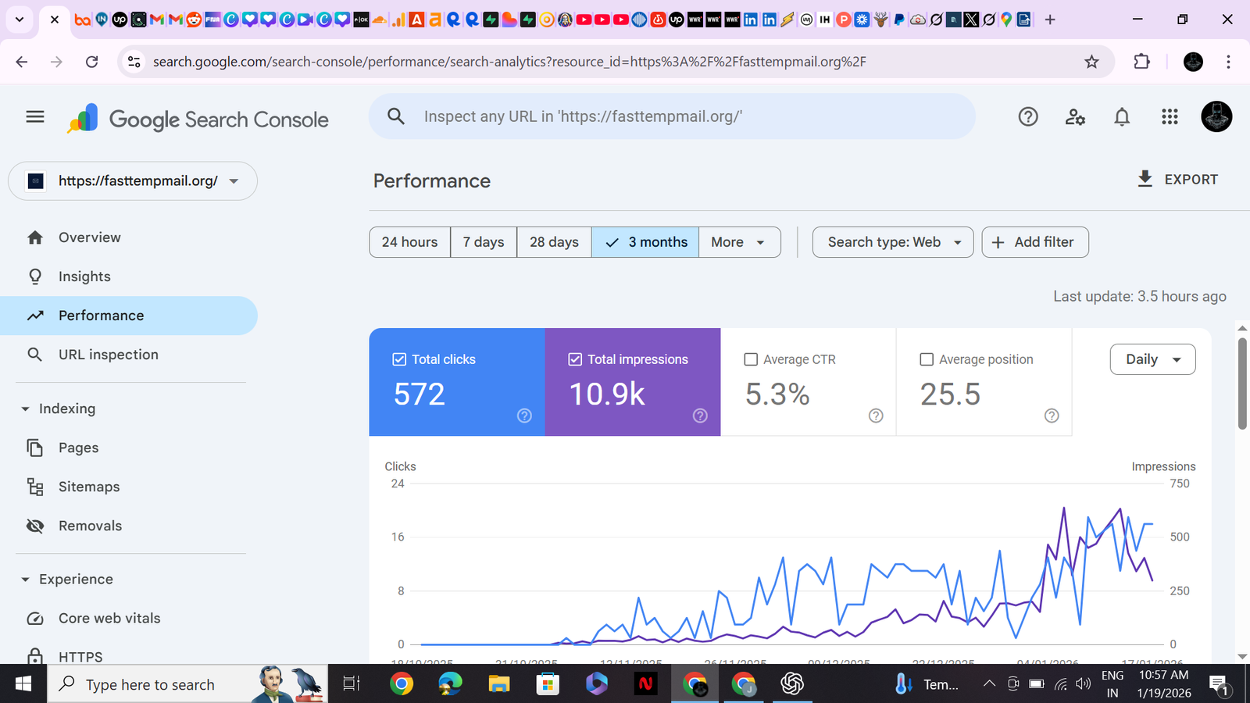Switch to the 28 days date range
Viewport: 1250px width, 703px height.
pos(553,242)
